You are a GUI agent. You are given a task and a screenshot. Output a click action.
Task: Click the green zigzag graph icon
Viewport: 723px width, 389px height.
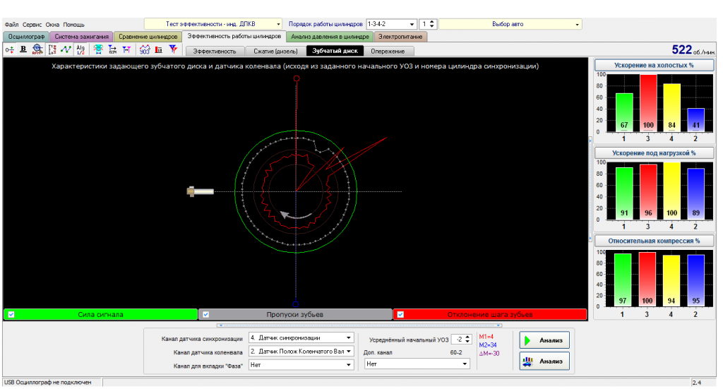66,50
